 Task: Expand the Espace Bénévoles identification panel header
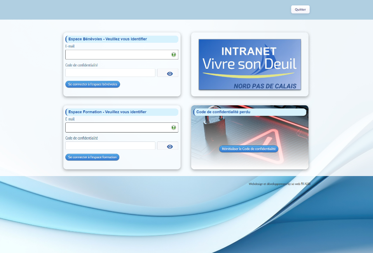(x=122, y=39)
